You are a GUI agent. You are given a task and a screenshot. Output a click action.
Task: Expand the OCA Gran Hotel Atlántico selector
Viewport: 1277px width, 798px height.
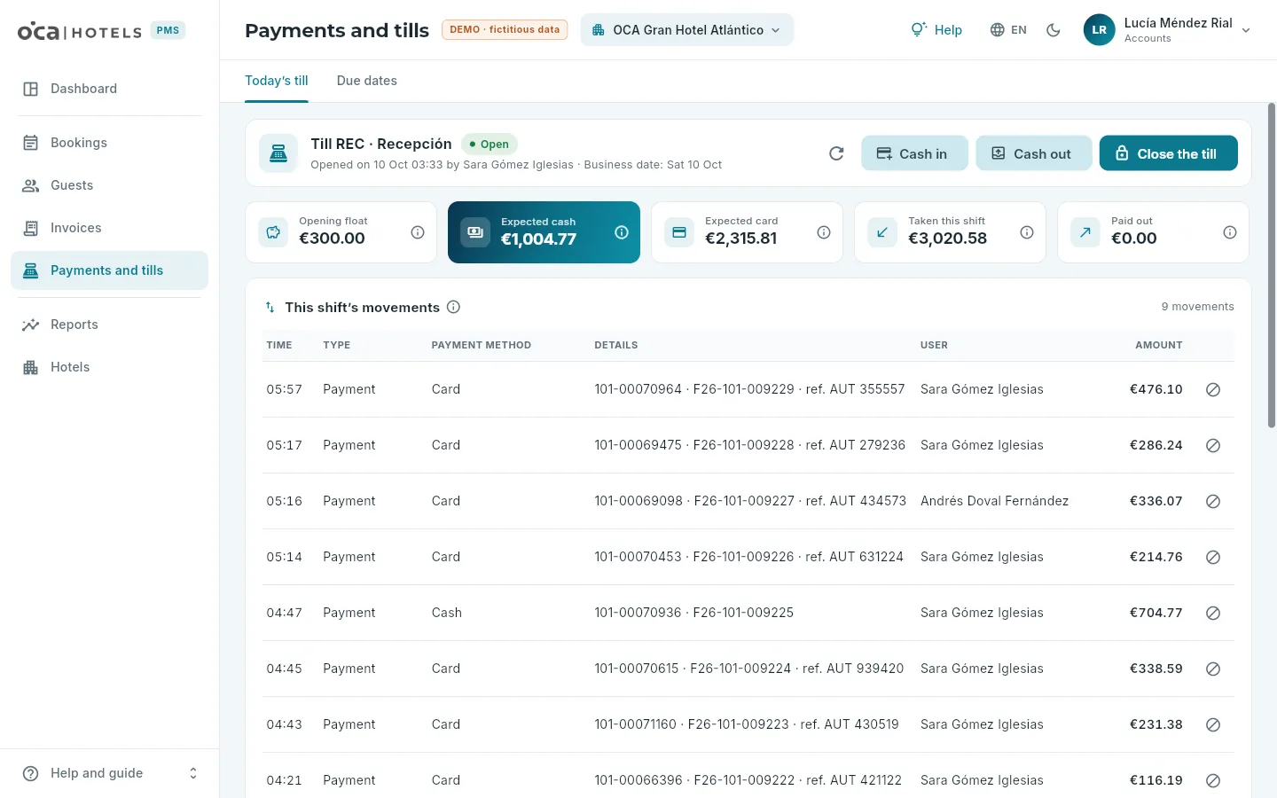click(687, 30)
